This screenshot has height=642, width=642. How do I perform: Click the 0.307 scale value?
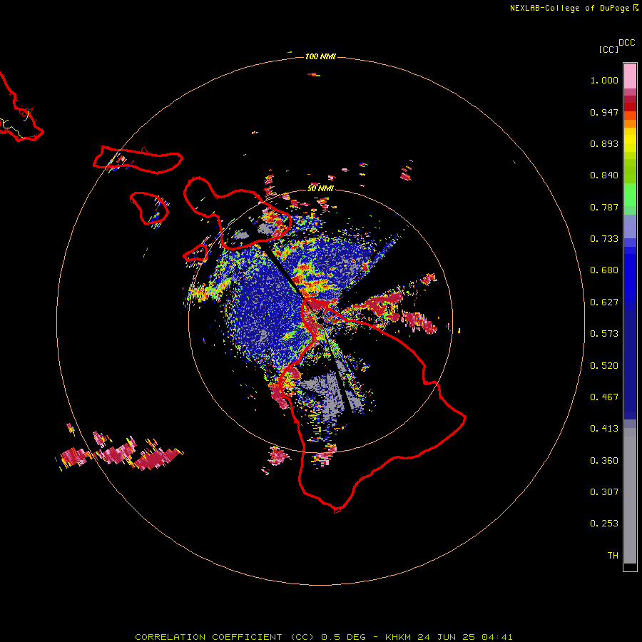point(604,492)
